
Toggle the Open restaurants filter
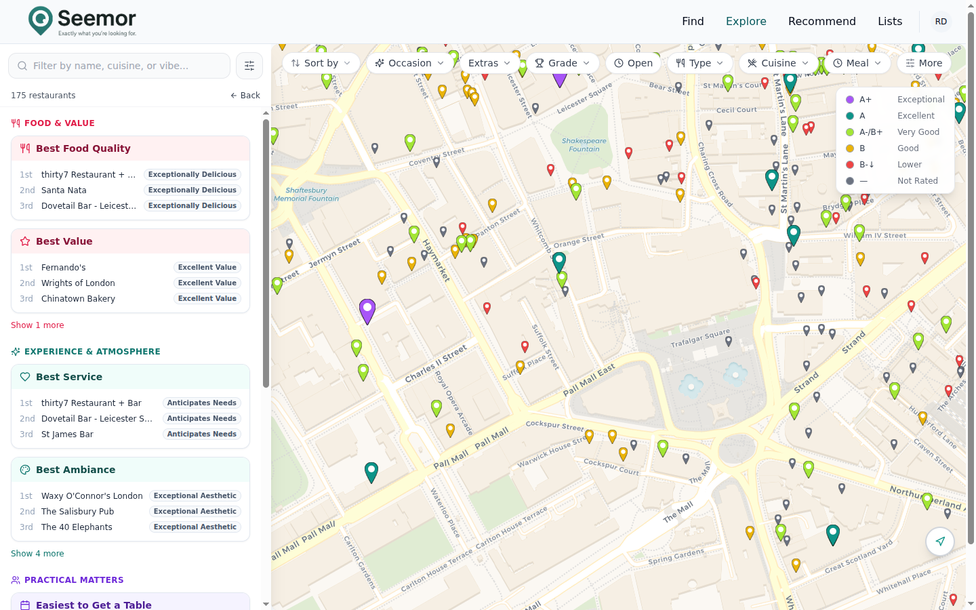(633, 62)
